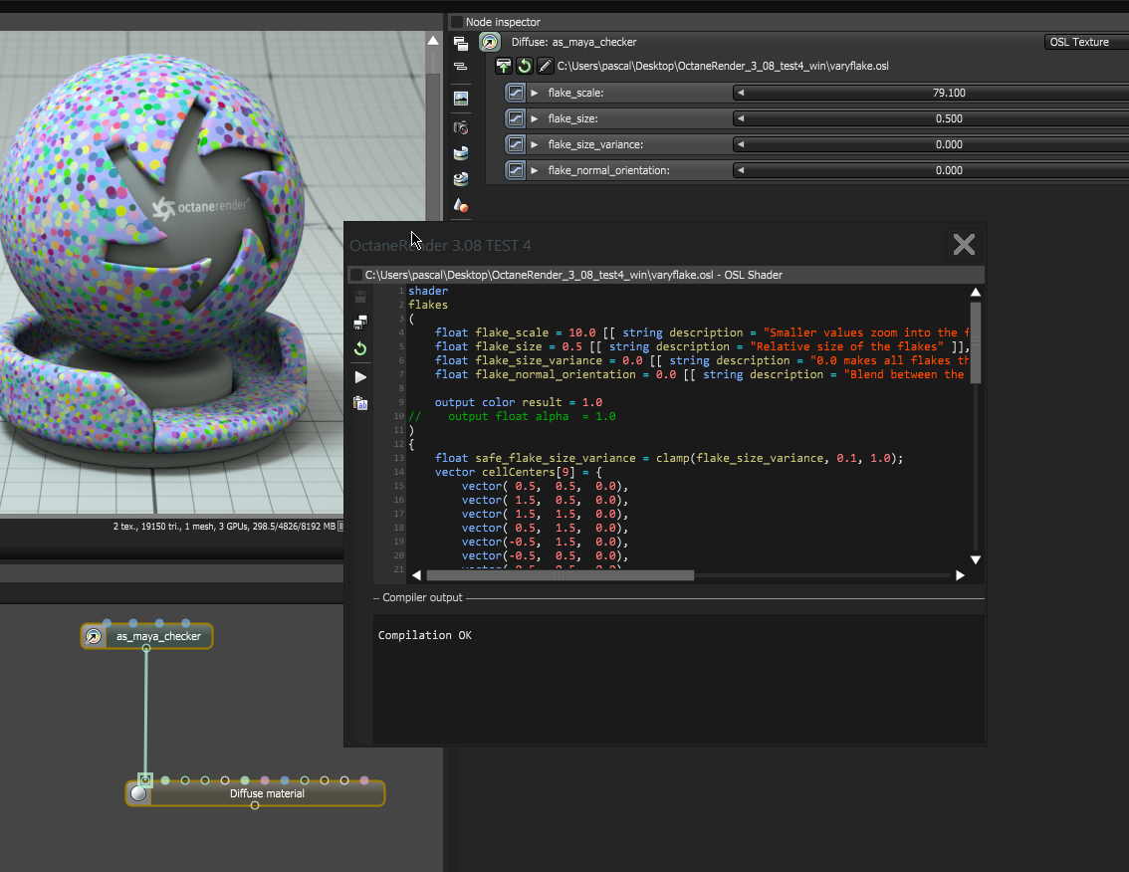The image size is (1129, 872).
Task: Click the 'Diffuse: as_maya_checker' header text
Action: 573,43
